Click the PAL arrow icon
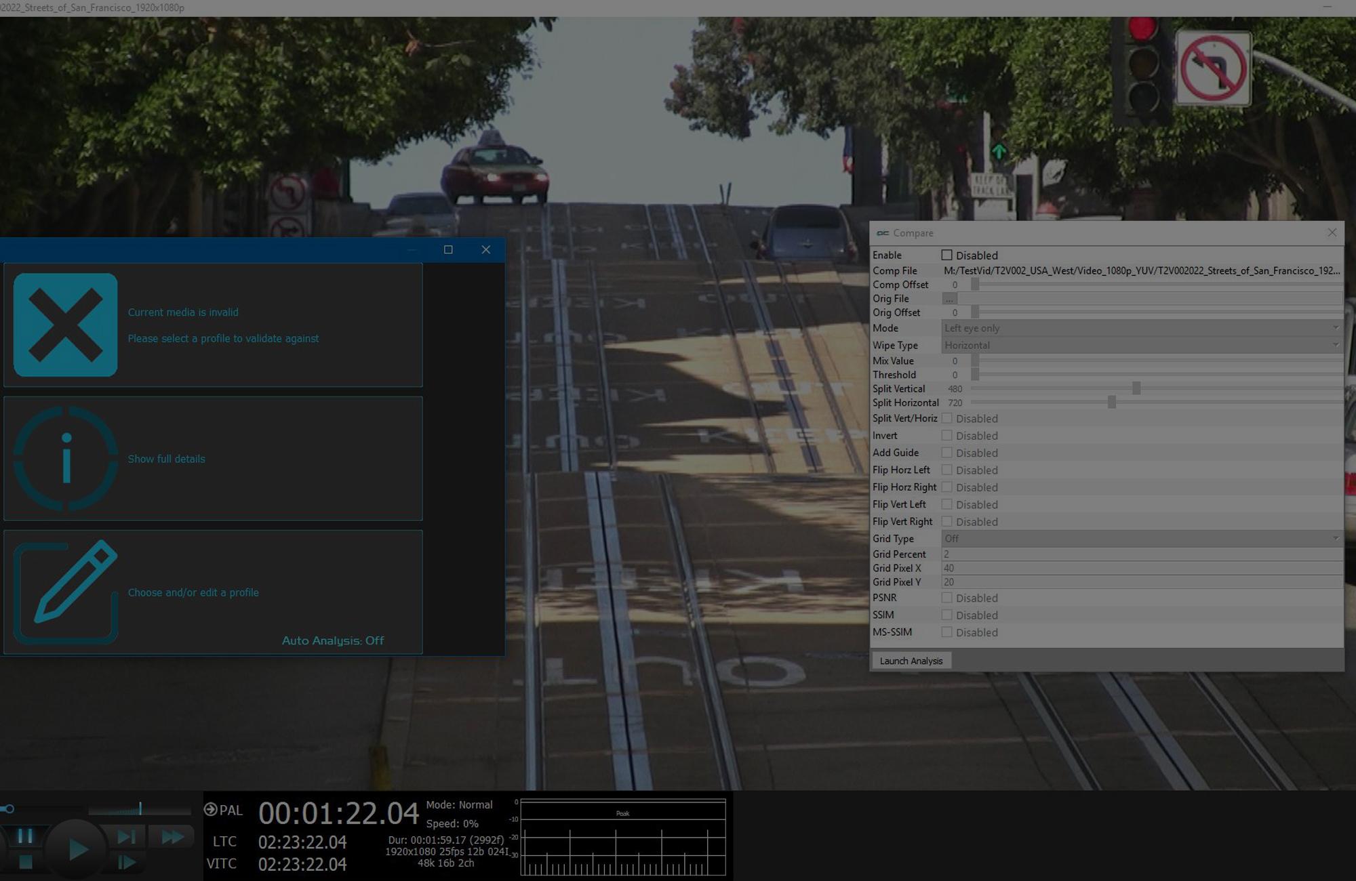 coord(210,809)
